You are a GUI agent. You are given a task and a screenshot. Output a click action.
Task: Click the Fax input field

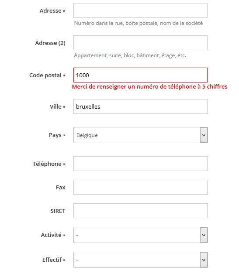pos(140,187)
